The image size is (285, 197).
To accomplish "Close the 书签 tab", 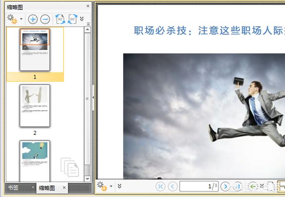I will [x=33, y=187].
